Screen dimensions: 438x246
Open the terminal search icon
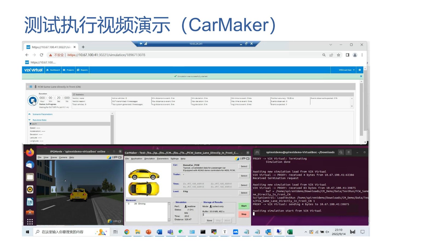(341, 152)
